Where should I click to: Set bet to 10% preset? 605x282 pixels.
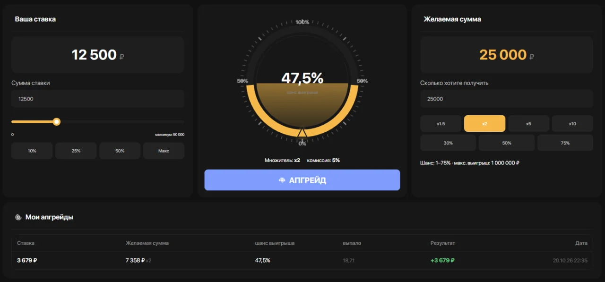[x=32, y=151]
